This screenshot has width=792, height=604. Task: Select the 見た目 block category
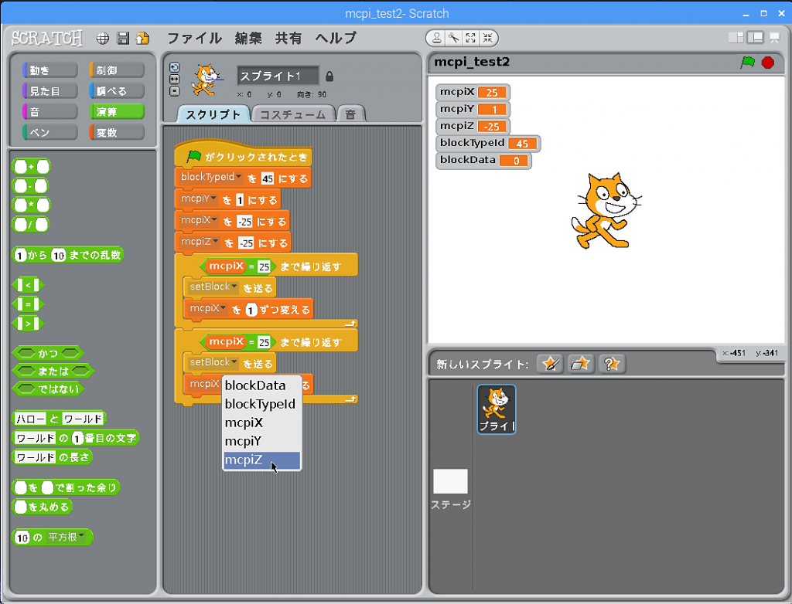pos(50,91)
